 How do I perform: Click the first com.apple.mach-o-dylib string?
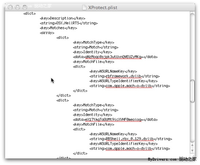coord(129,86)
